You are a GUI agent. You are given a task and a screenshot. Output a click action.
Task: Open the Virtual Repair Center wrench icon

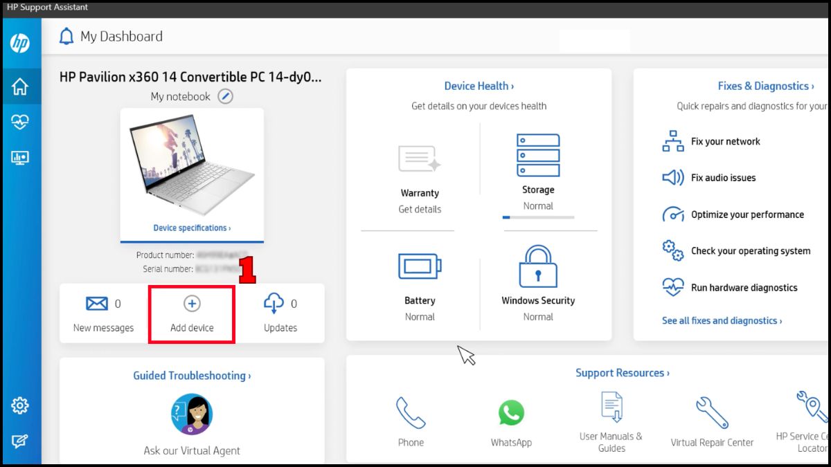pos(712,413)
